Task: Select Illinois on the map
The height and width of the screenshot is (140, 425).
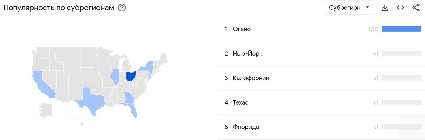Action: 115,77
